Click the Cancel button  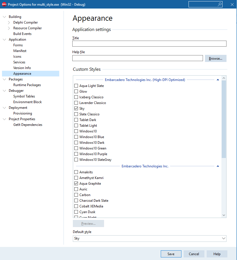[x=194, y=254]
